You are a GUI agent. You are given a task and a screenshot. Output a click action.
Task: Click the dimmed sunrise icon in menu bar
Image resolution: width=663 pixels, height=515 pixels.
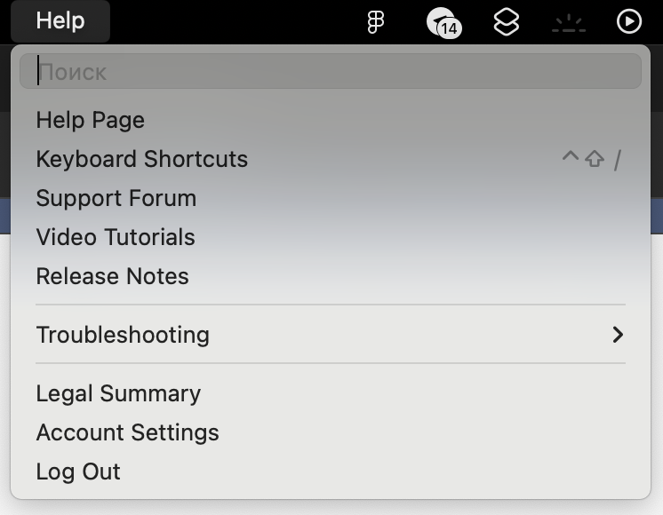pos(569,23)
